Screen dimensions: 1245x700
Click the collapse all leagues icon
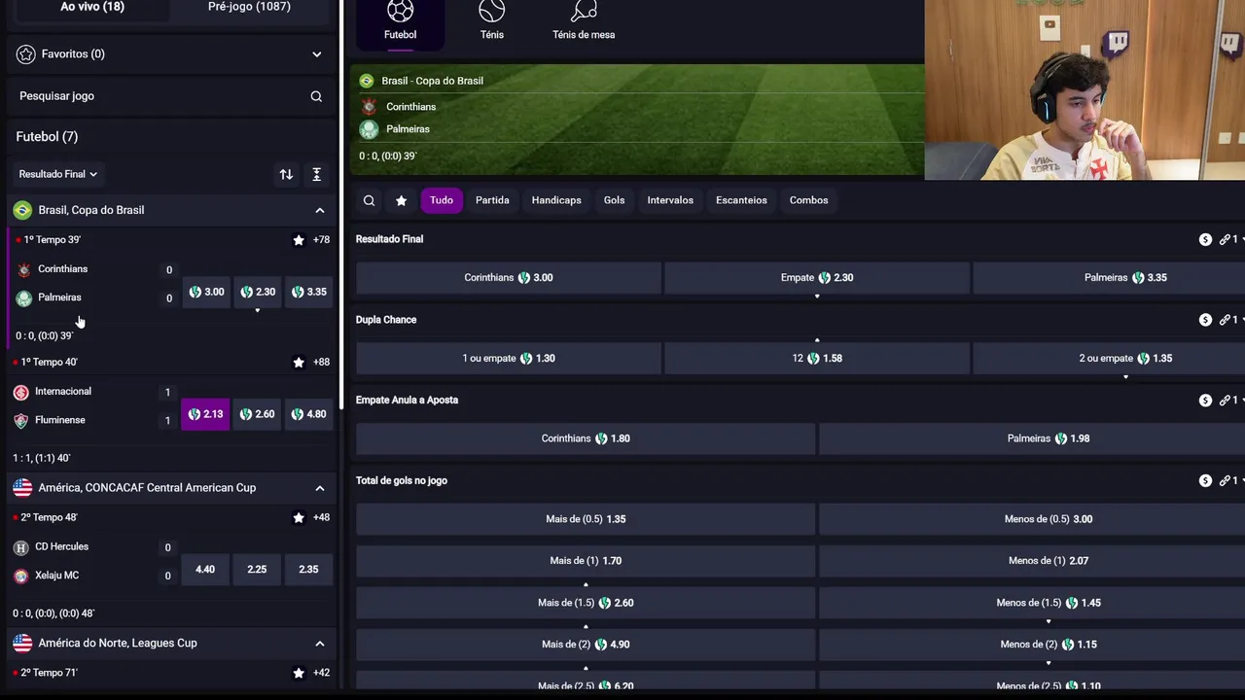tap(316, 174)
